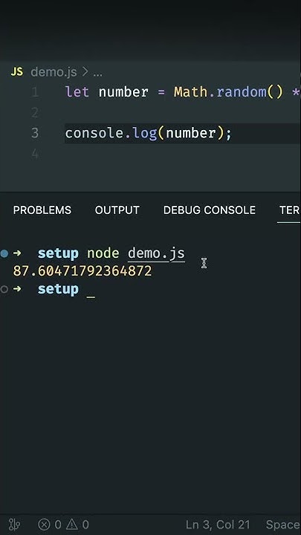Switch to the OUTPUT panel tab
The width and height of the screenshot is (301, 535).
point(117,210)
